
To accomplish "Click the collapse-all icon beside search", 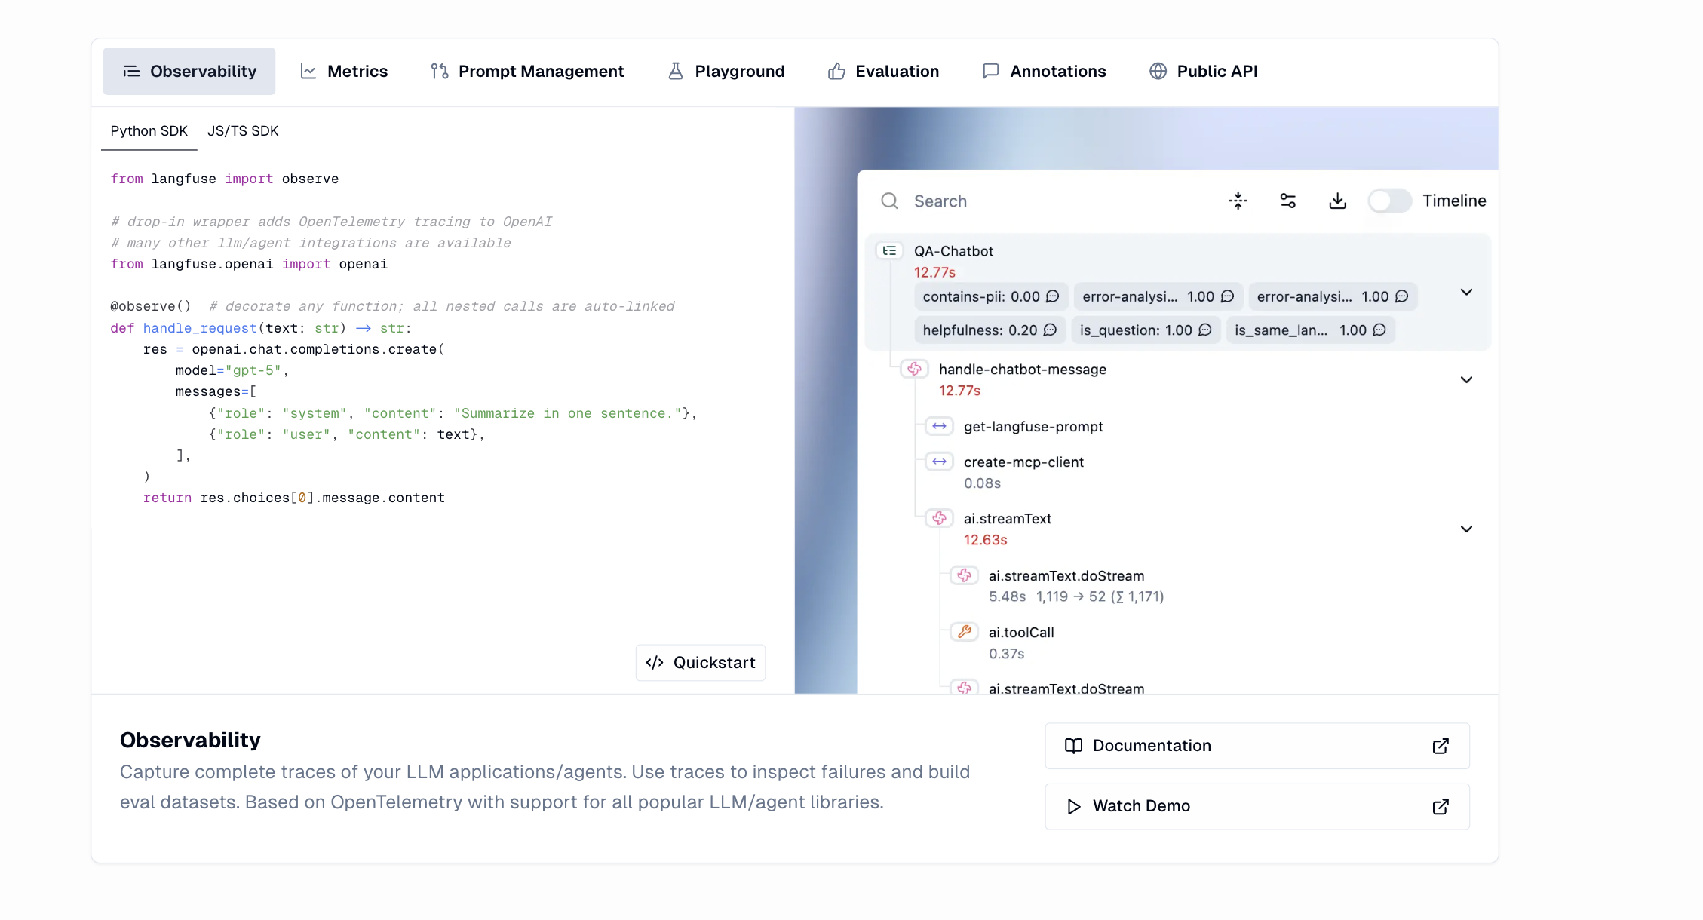I will tap(1238, 201).
